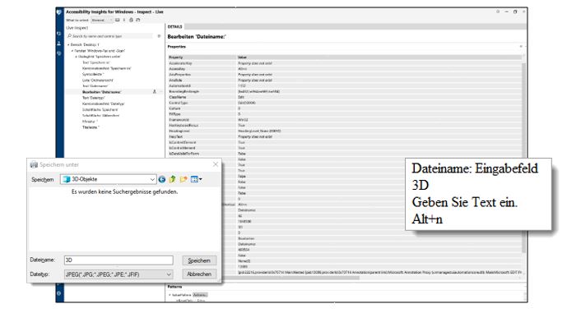Screen dimensions: 567x313
Task: Click the Accessibility Insights logo in title bar
Action: 59,12
